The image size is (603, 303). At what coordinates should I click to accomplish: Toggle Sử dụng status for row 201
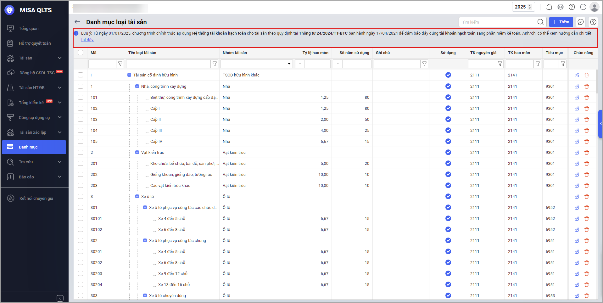[x=448, y=163]
